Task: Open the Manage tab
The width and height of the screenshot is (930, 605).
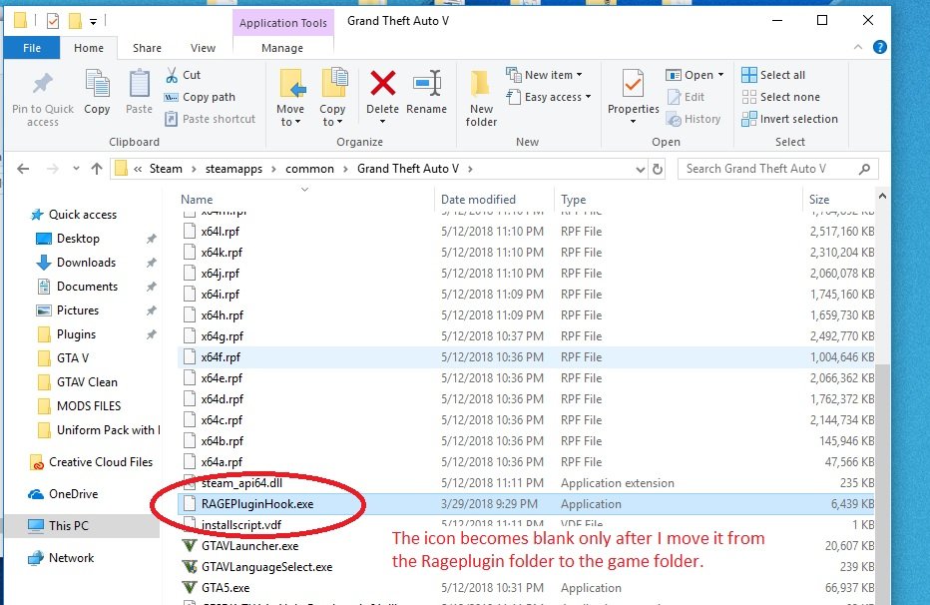Action: [282, 48]
